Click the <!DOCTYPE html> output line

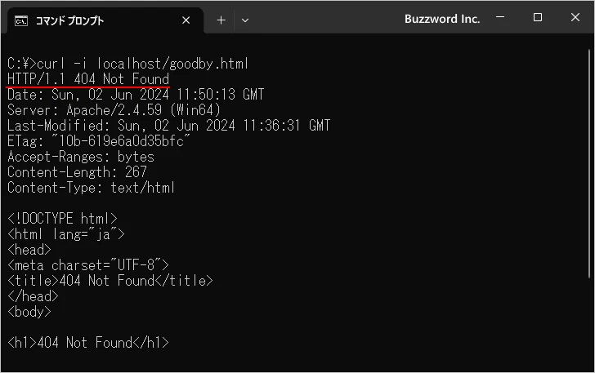[62, 219]
